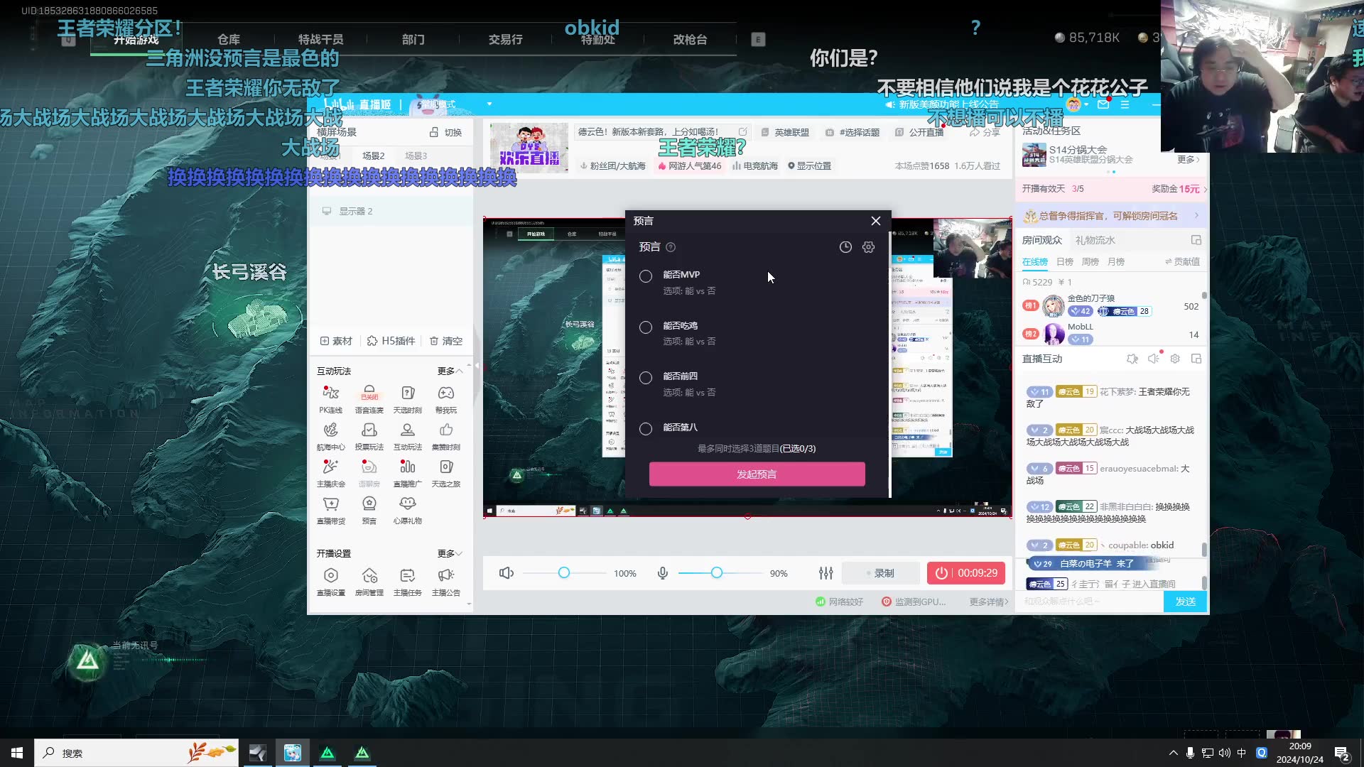
Task: Expand 开播有效天 reward row arrow
Action: coord(1205,189)
